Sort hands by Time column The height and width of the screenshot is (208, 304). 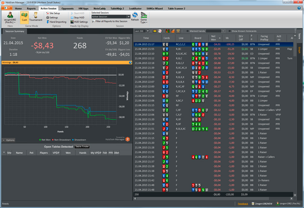click(x=146, y=38)
